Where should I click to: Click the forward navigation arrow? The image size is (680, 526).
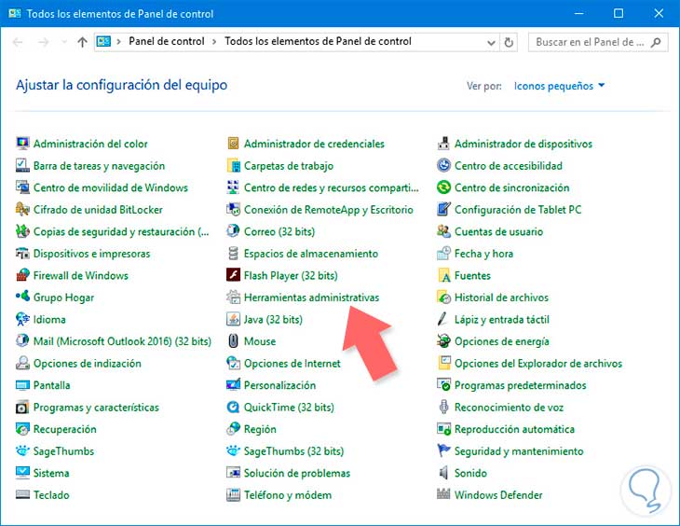[43, 42]
